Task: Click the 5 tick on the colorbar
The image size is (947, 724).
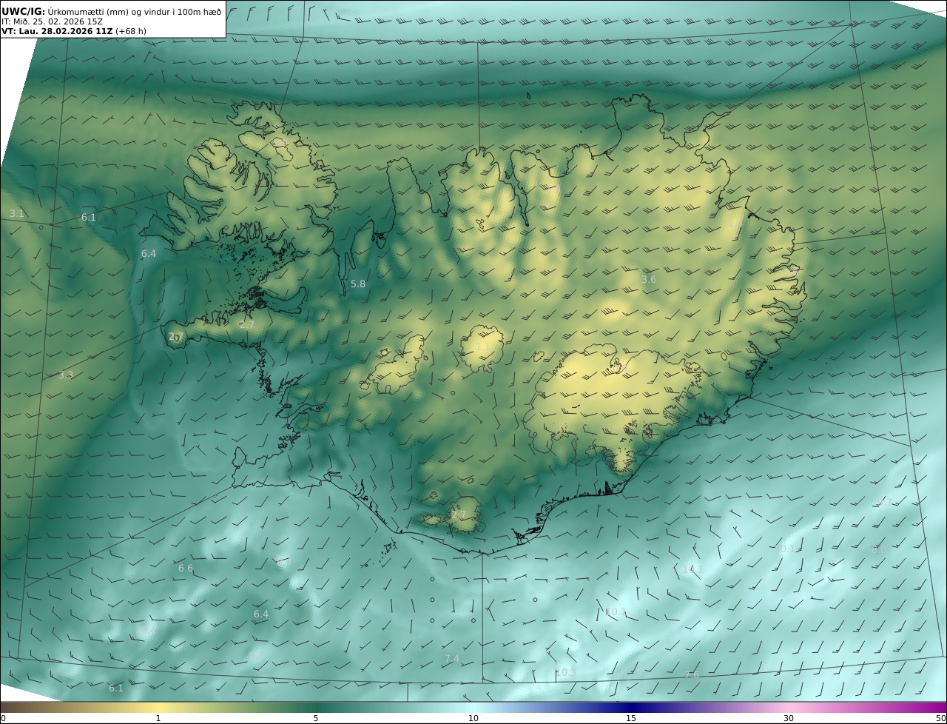Action: pos(316,718)
